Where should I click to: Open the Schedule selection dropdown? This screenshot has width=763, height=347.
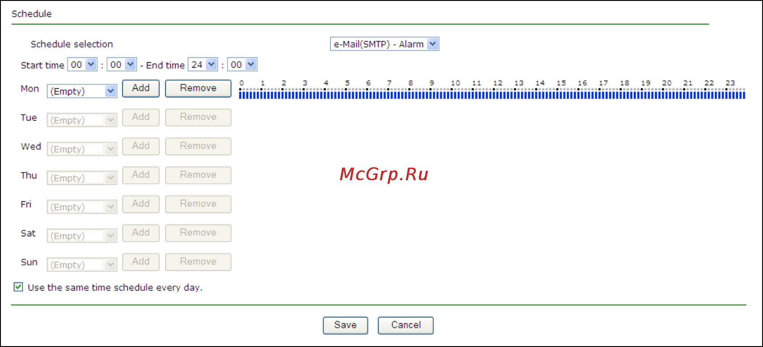pyautogui.click(x=384, y=44)
